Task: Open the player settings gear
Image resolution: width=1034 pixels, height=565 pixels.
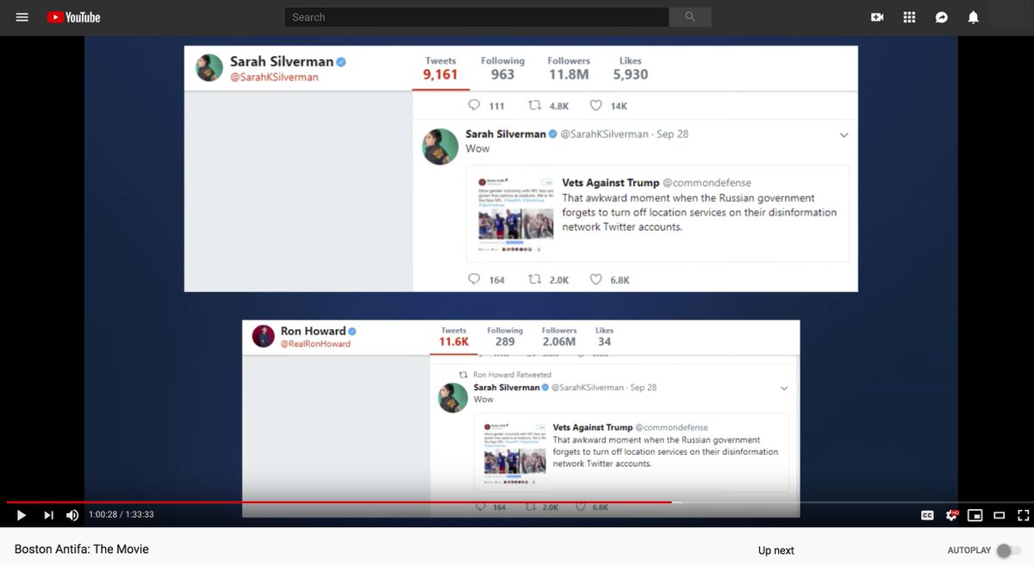Action: [x=953, y=515]
